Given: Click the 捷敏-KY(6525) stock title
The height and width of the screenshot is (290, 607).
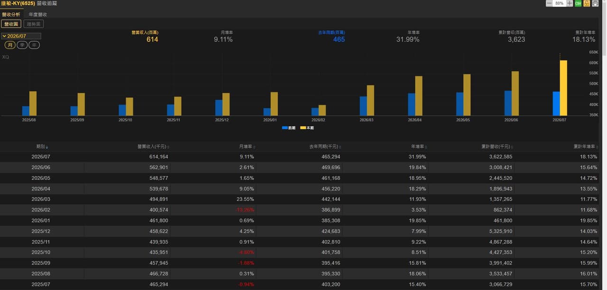Looking at the screenshot, I should click(x=18, y=3).
